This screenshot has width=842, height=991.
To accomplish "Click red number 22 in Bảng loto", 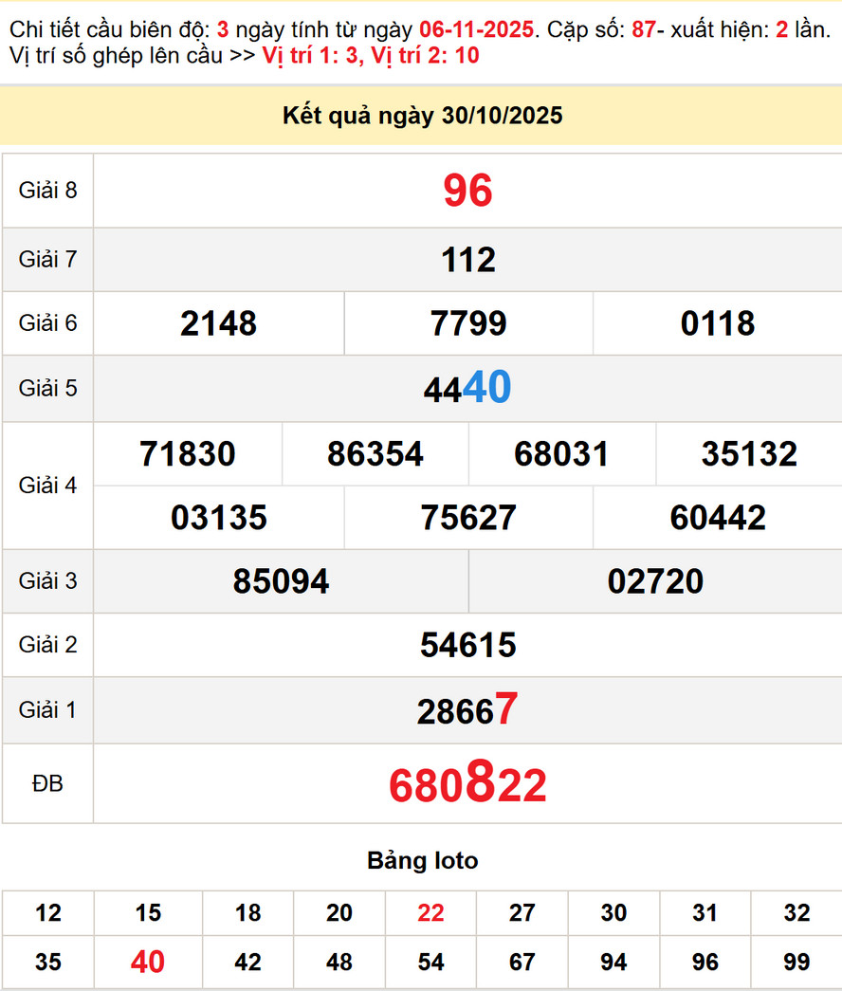I will [430, 913].
